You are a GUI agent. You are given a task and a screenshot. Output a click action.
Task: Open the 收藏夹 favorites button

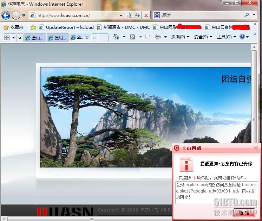pyautogui.click(x=13, y=27)
